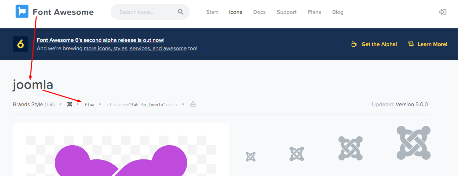
Task: Open the Docs nav item
Action: 259,12
